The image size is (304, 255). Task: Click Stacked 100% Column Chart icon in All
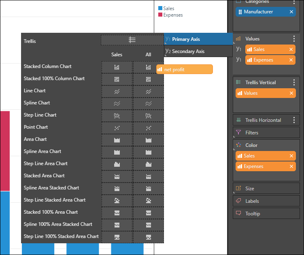point(149,79)
